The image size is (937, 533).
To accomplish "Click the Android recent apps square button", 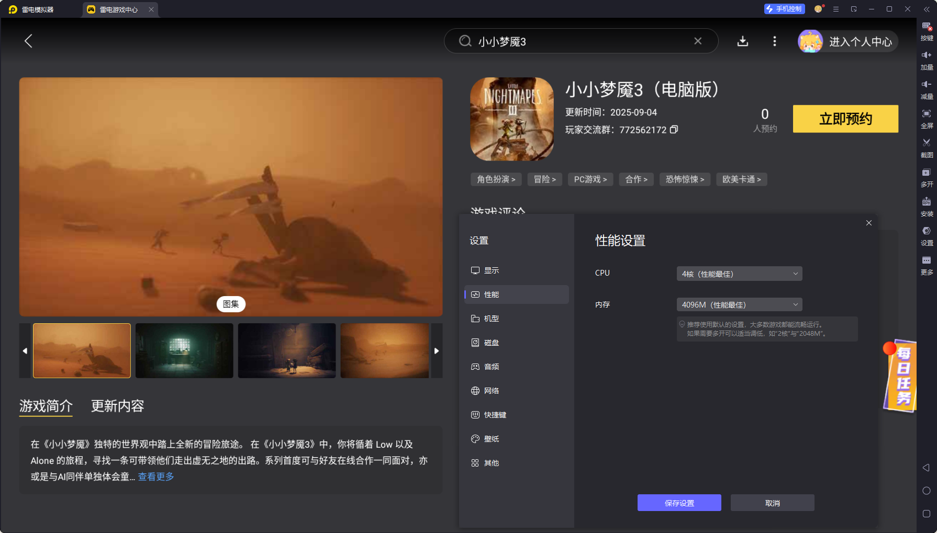I will pyautogui.click(x=926, y=514).
